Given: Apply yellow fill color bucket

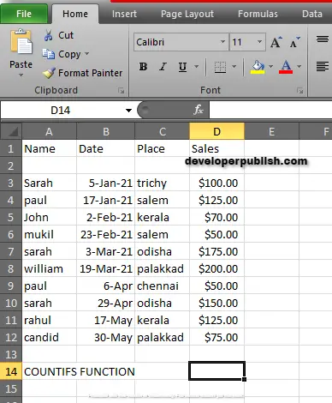Looking at the screenshot, I should [258, 67].
